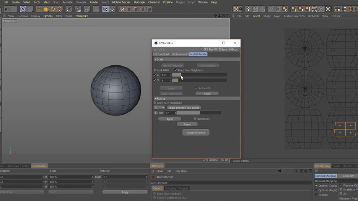Open the Size dropdown in Coordinates
Screen dimensions: 358x201
click(71, 192)
